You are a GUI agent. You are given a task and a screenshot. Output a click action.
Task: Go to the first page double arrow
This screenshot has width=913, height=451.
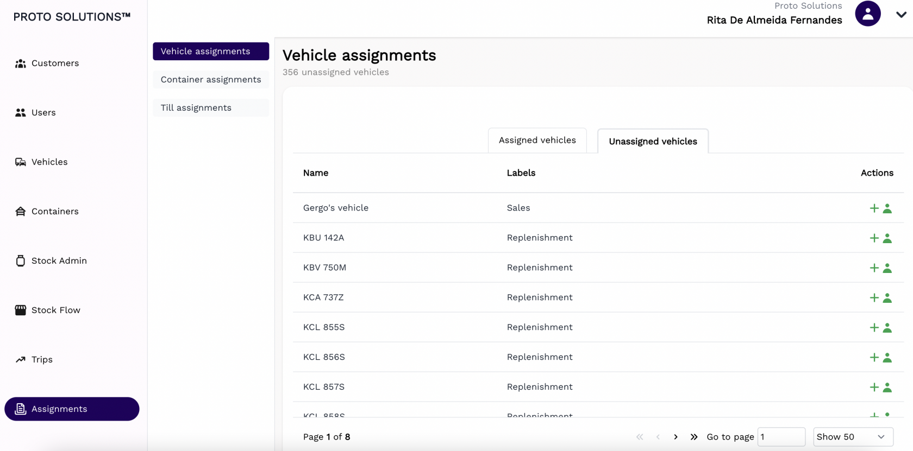pyautogui.click(x=640, y=437)
